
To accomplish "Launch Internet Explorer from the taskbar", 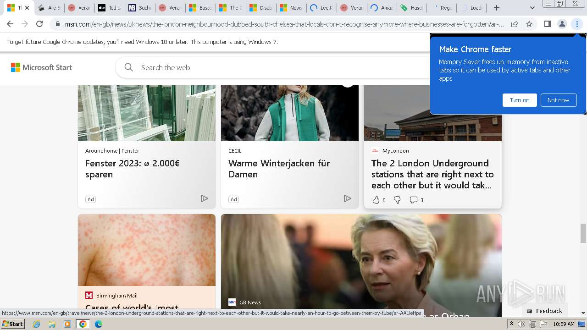I will 36,324.
